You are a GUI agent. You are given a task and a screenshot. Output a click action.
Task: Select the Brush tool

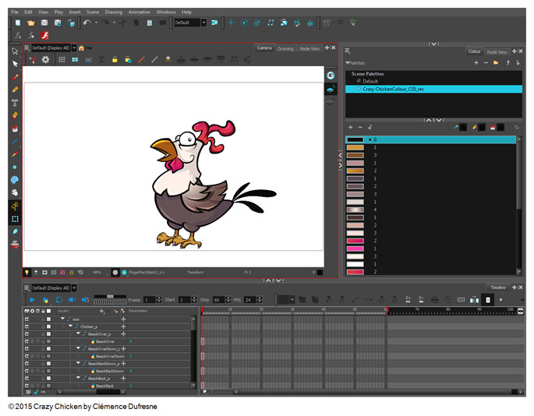point(15,77)
